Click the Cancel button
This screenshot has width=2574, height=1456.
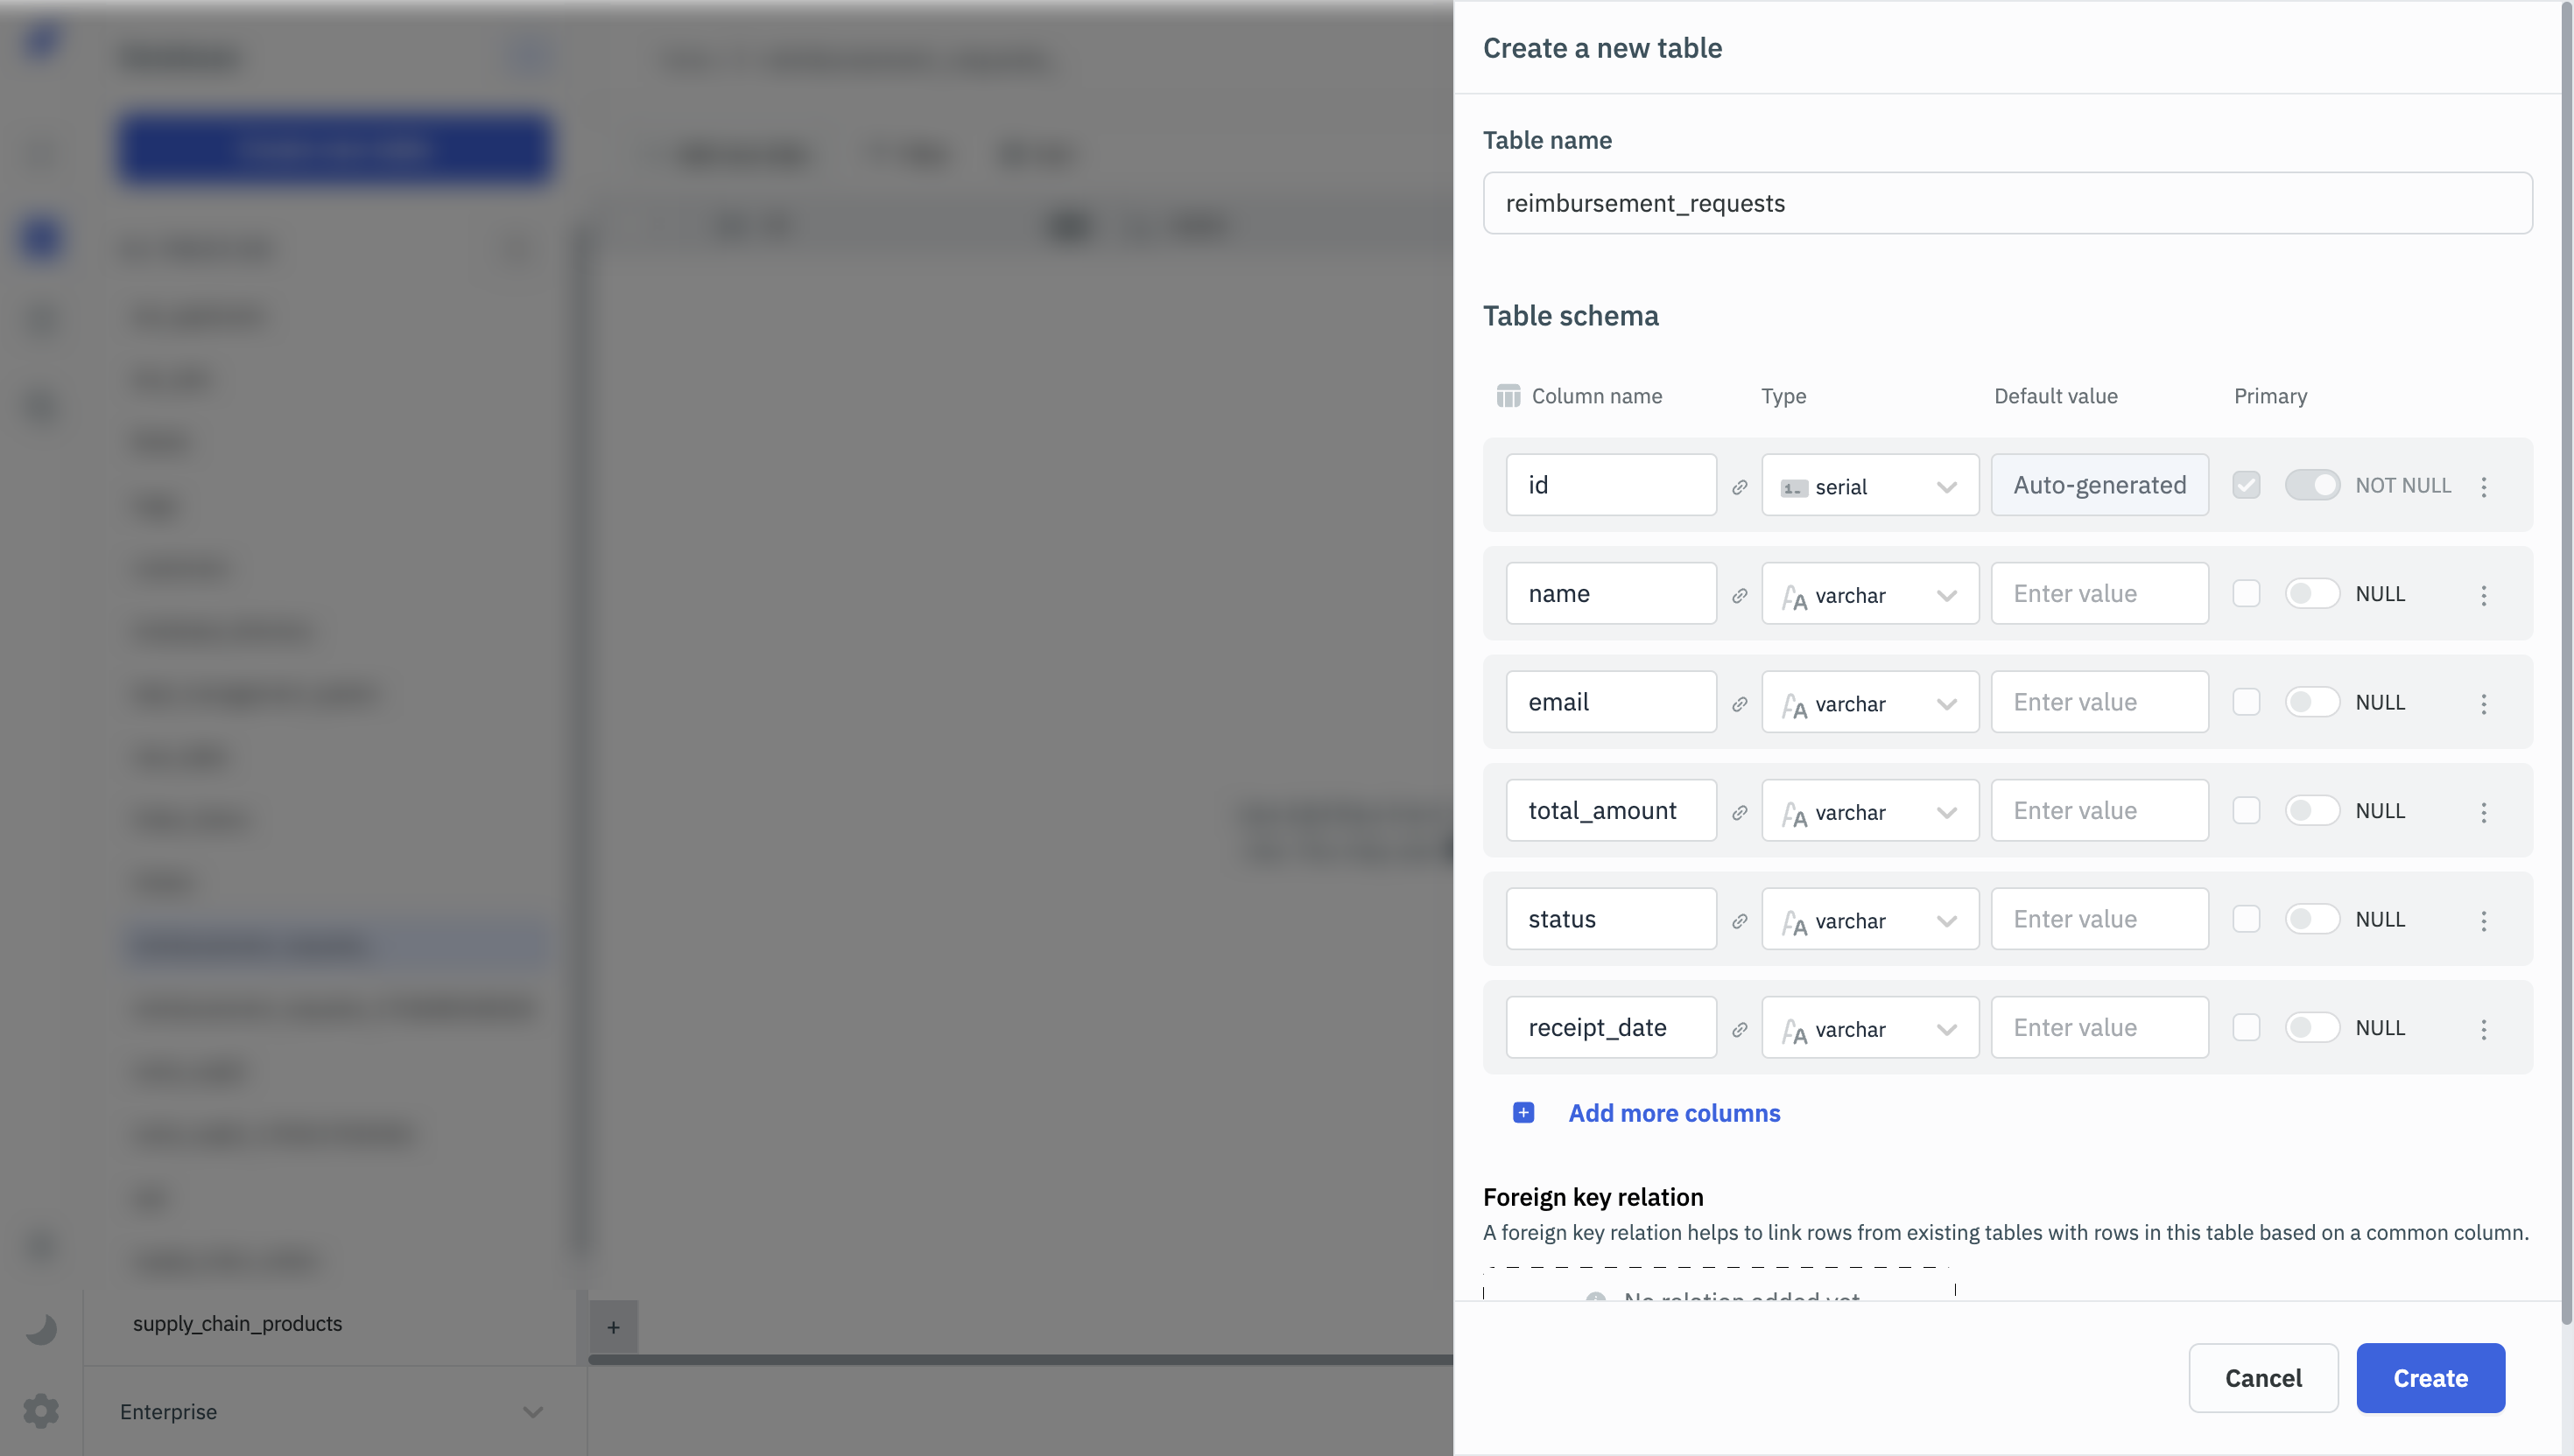click(2263, 1378)
